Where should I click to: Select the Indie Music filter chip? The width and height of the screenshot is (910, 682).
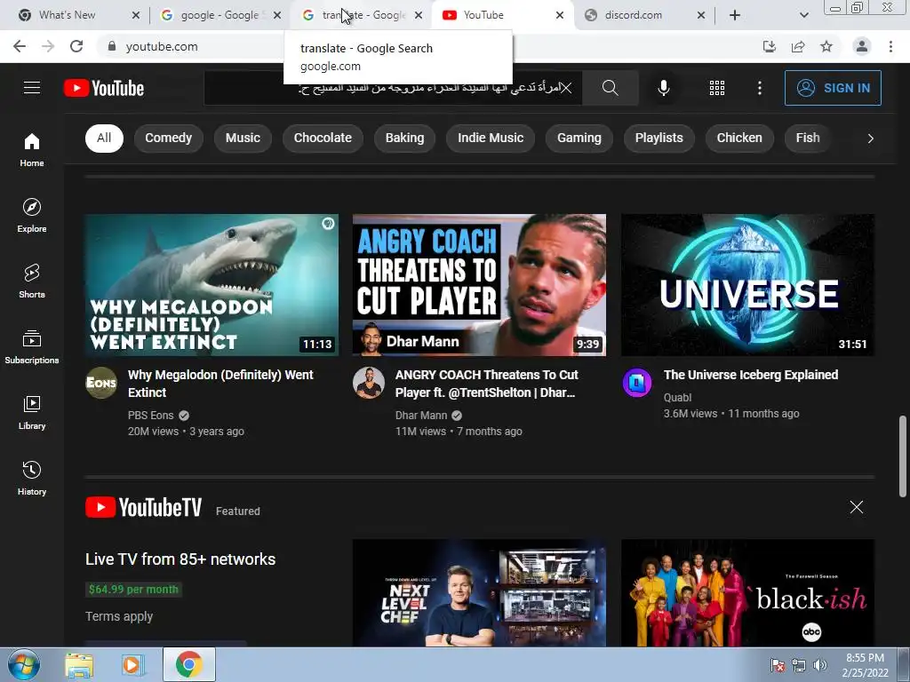(491, 138)
